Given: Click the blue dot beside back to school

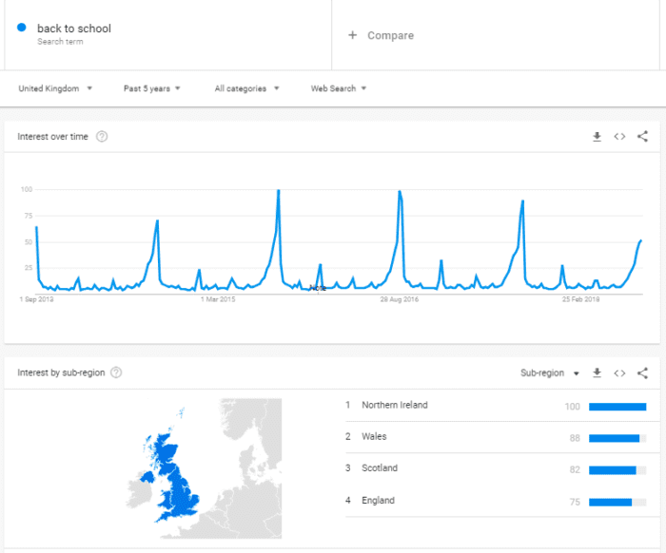Looking at the screenshot, I should [22, 28].
